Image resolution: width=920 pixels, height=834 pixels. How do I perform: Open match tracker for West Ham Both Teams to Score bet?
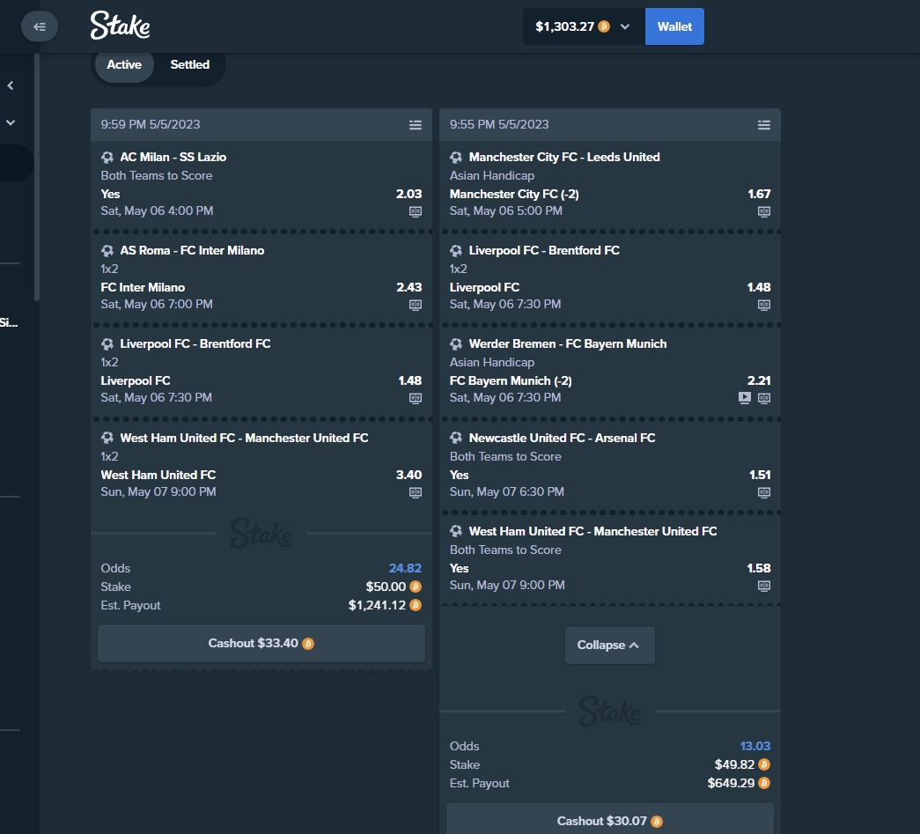coord(764,586)
